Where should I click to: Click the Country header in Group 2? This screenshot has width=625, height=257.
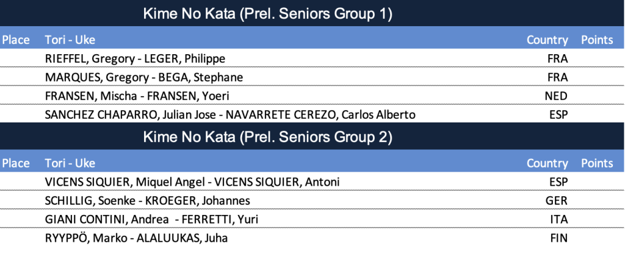click(x=547, y=163)
